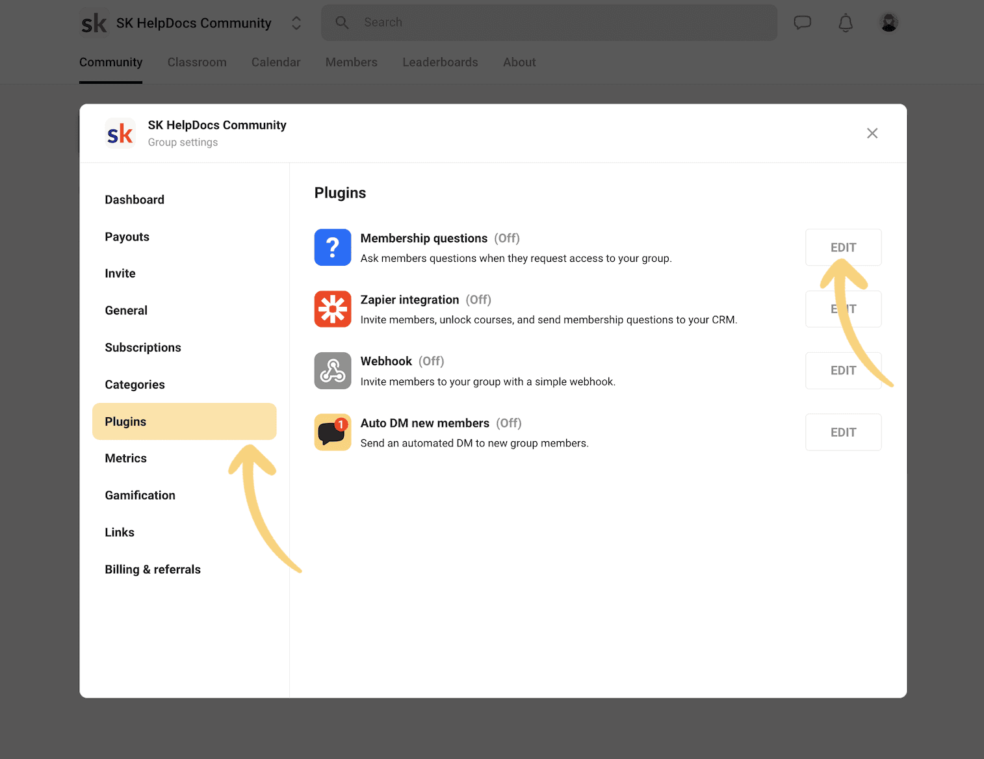This screenshot has width=984, height=759.
Task: Click the Zapier integration plugin icon
Action: (x=332, y=309)
